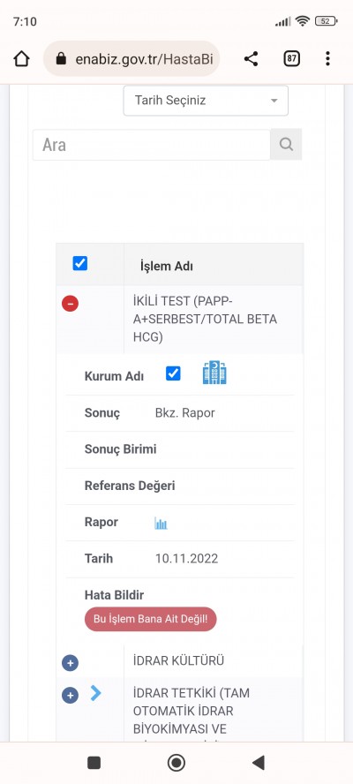Open the Tarih Seçiniz dropdown
The width and height of the screenshot is (353, 784).
point(206,101)
